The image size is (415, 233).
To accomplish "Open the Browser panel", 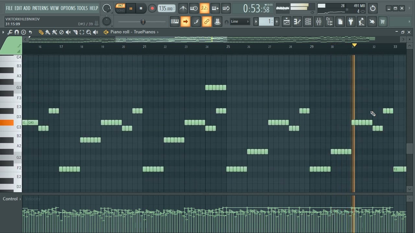I will pyautogui.click(x=329, y=22).
